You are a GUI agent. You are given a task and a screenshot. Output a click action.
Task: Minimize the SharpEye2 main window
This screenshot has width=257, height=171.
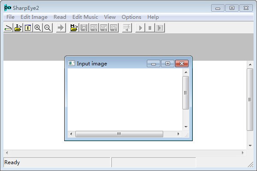[x=218, y=8]
